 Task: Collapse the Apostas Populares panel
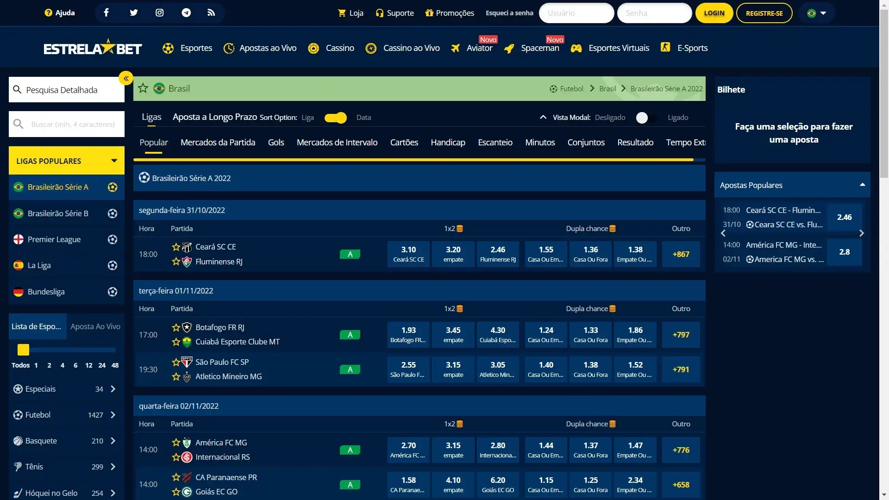point(862,185)
